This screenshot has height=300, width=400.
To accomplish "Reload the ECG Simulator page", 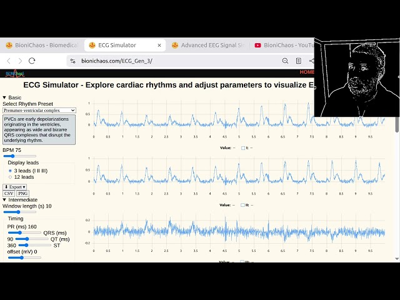I will (32, 61).
